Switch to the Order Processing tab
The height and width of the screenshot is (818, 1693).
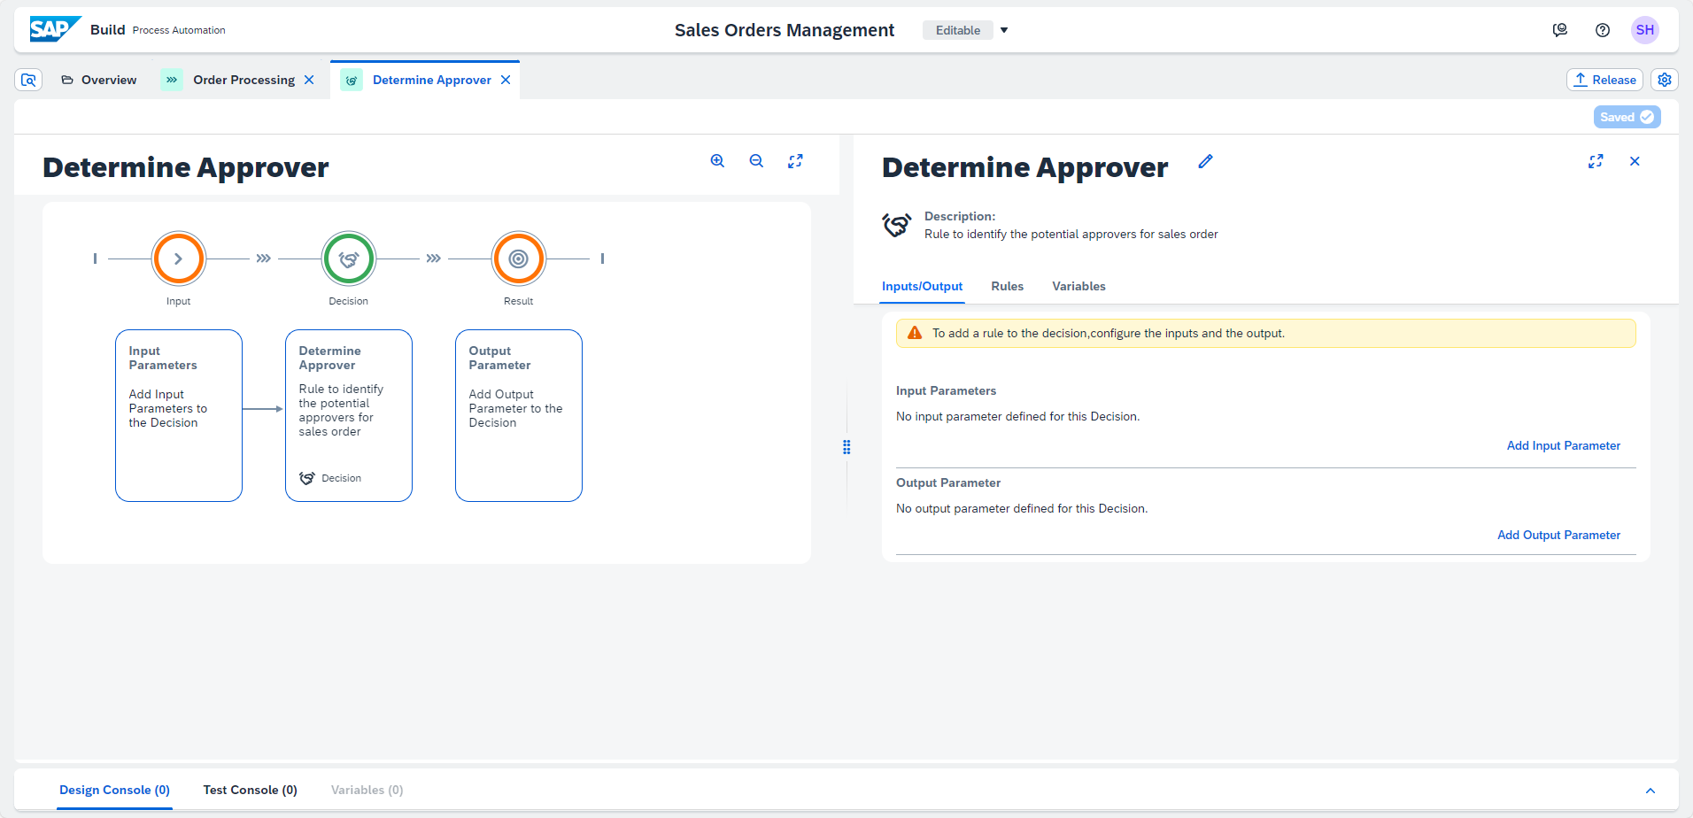[x=244, y=80]
